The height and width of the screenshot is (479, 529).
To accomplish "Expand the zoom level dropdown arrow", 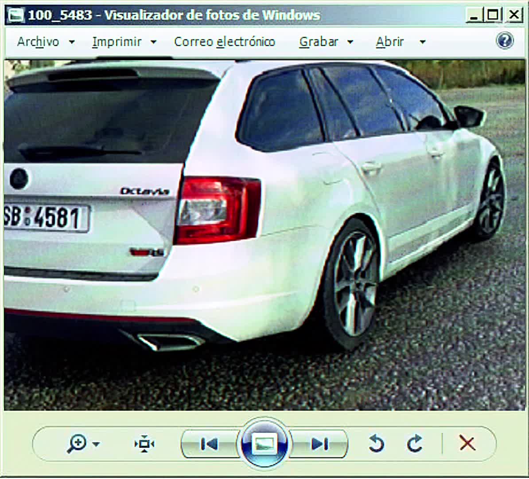I will (x=96, y=444).
